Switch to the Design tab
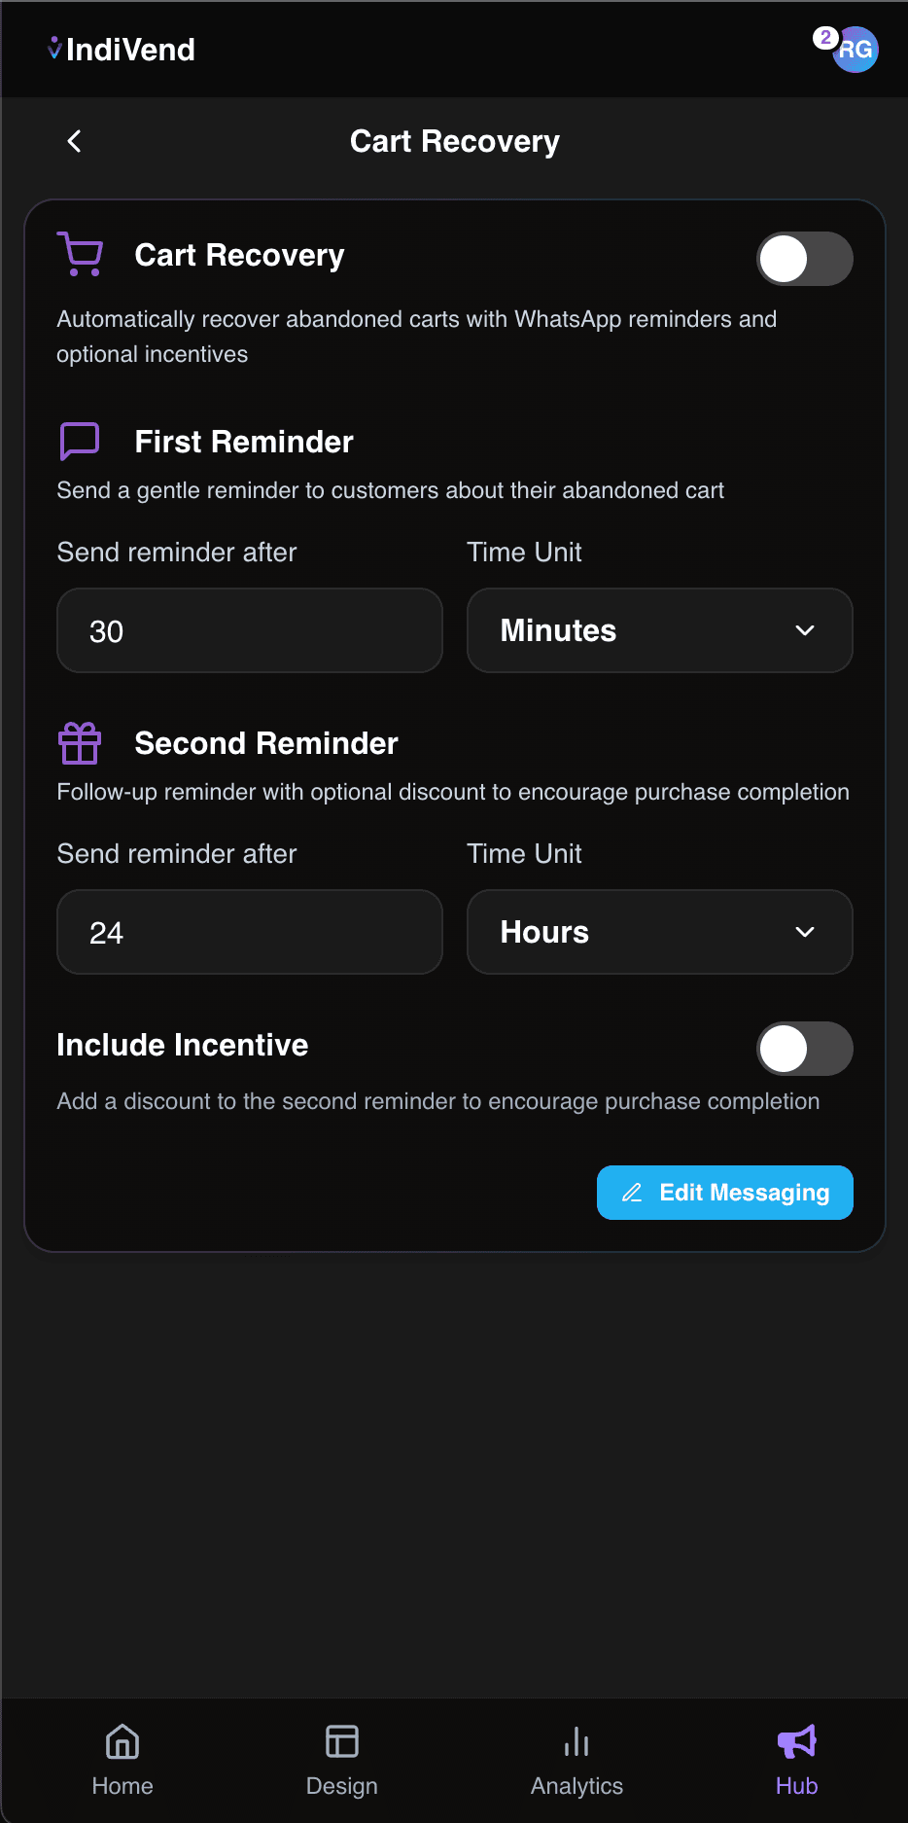908x1823 pixels. [342, 1757]
